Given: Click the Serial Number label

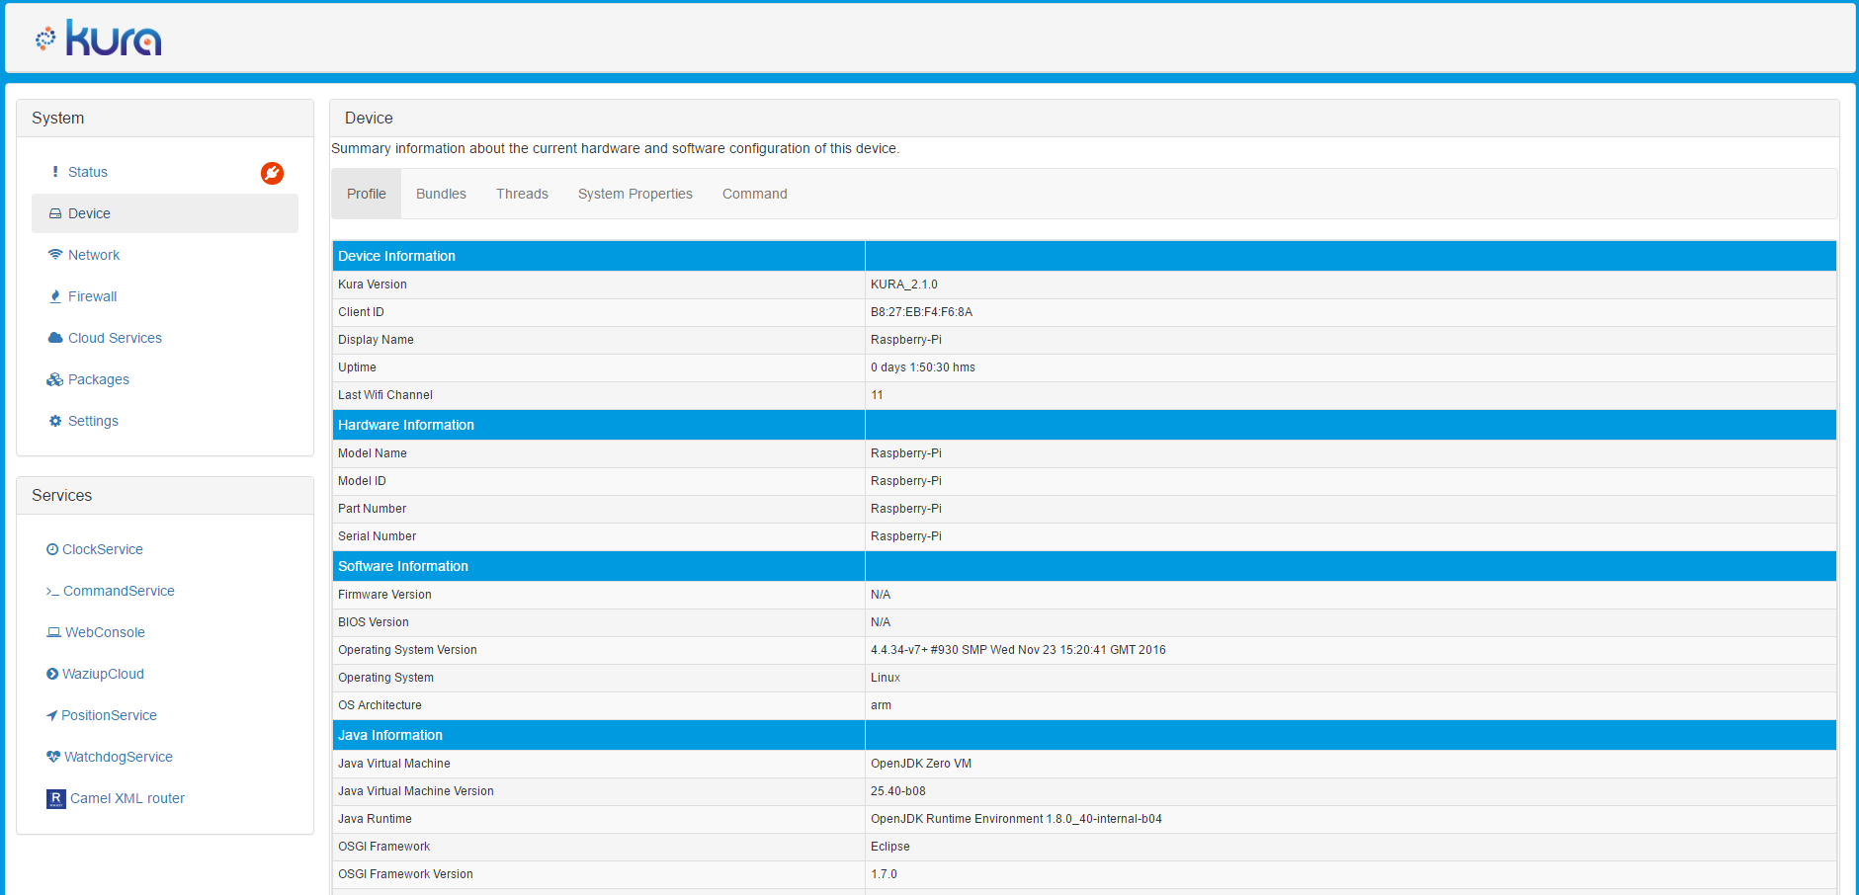Looking at the screenshot, I should (377, 536).
